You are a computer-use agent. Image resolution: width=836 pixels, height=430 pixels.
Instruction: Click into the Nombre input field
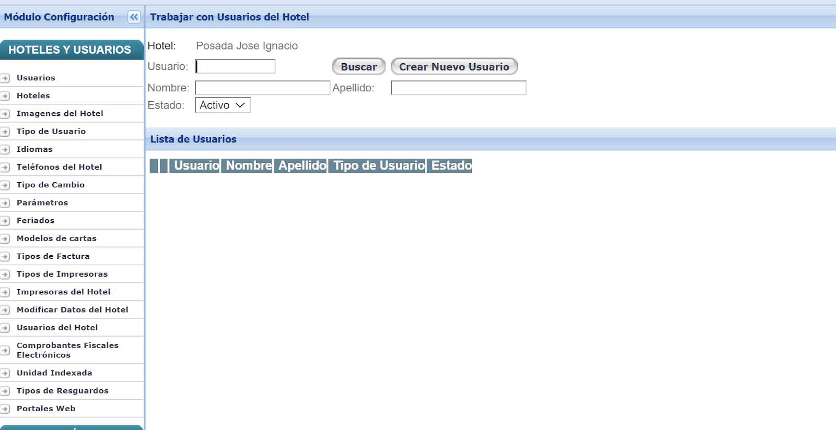(262, 88)
